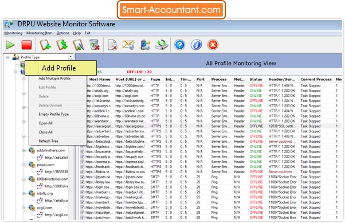Sort by the Type column header
This screenshot has height=223, width=345.
[x=155, y=79]
